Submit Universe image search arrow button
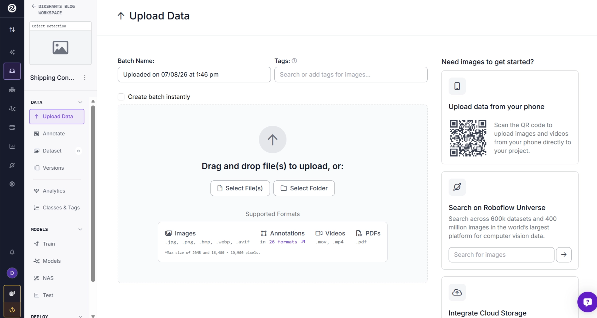Screen dimensions: 597x318 (x=564, y=255)
